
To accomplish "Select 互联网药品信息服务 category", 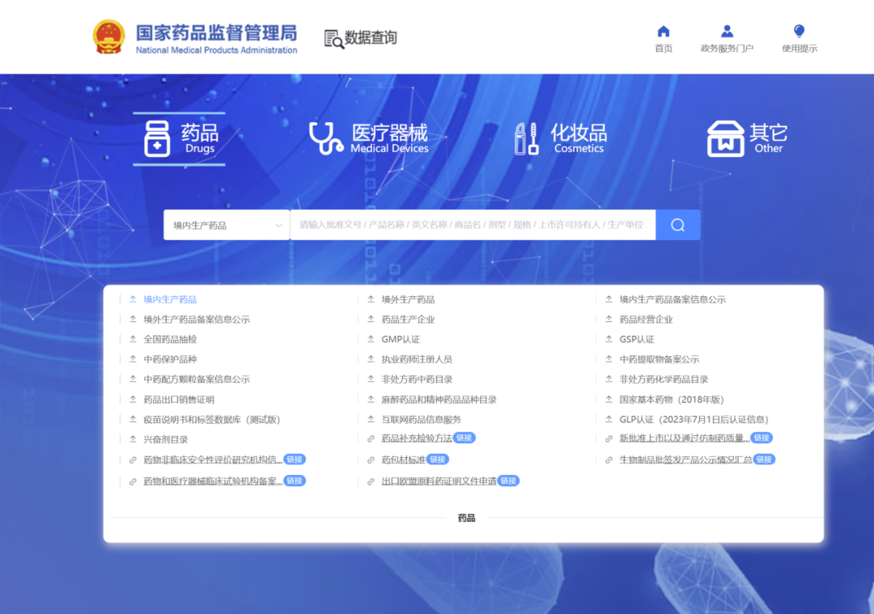I will [422, 420].
